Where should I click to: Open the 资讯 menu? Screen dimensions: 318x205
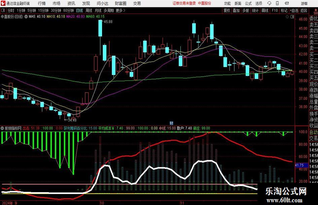tap(71, 3)
